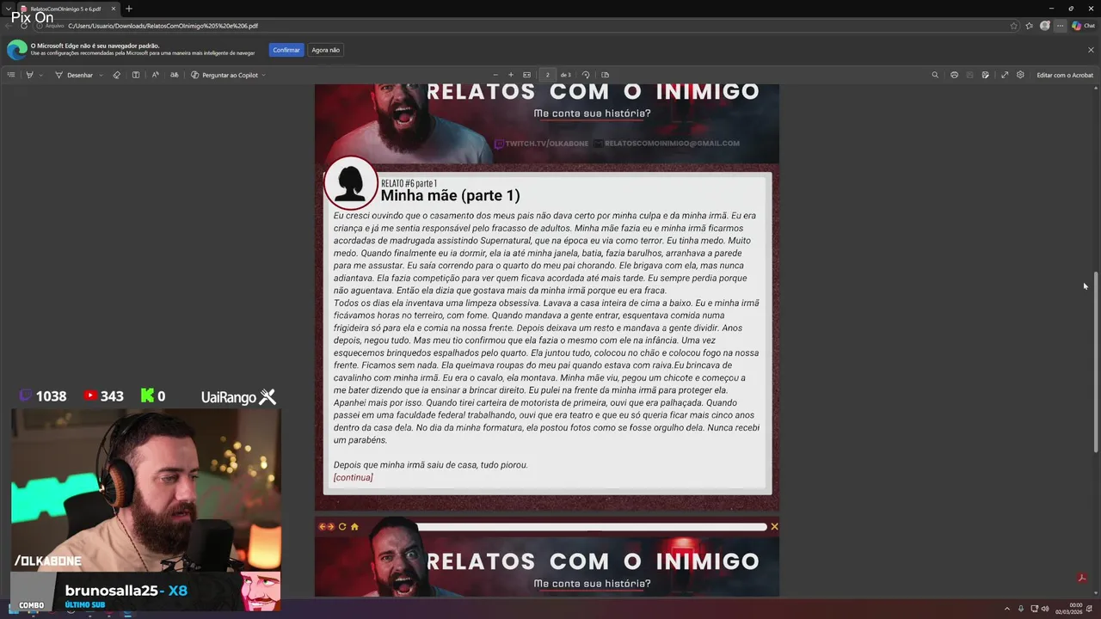
Task: Select the add text box tool
Action: [x=136, y=75]
